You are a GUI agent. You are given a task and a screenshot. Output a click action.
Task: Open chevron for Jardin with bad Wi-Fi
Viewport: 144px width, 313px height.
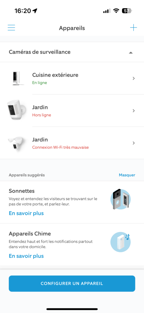(134, 143)
